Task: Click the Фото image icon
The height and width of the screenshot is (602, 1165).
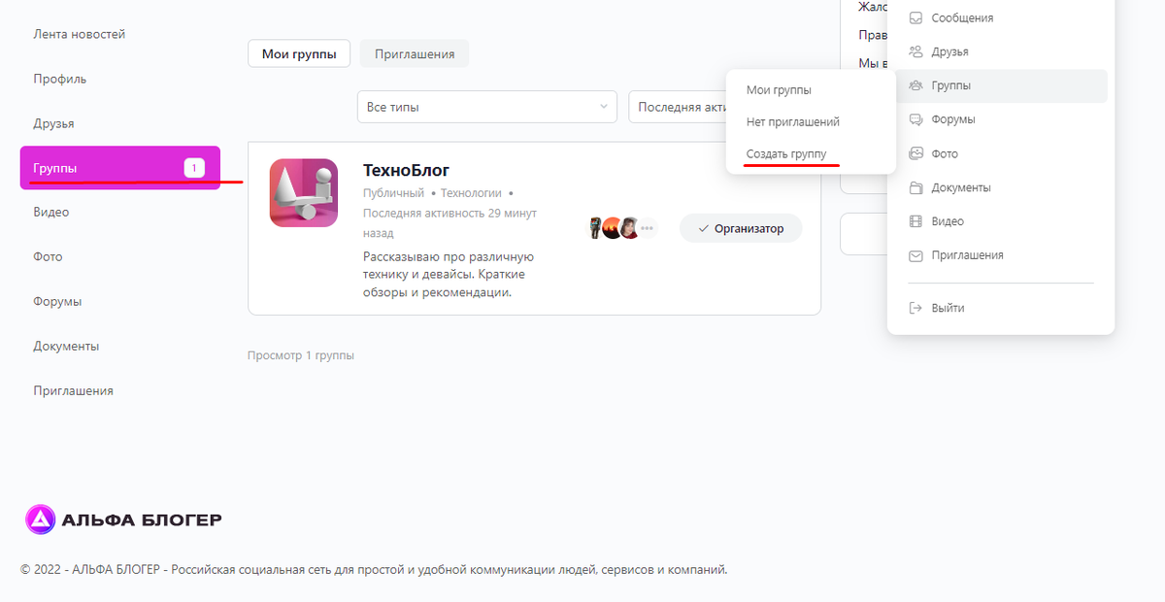Action: (915, 153)
